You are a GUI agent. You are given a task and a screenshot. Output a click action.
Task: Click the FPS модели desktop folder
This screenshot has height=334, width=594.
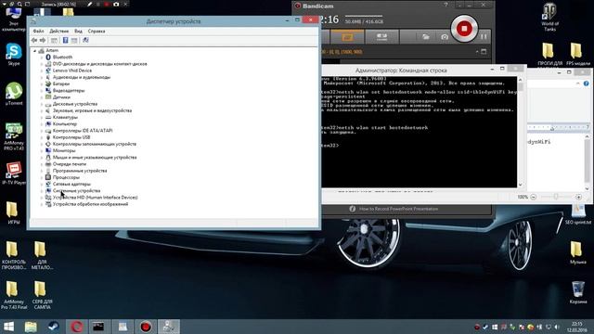pyautogui.click(x=577, y=54)
